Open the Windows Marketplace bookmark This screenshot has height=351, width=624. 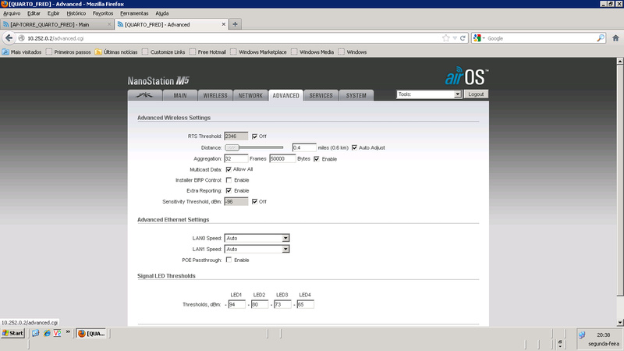click(x=258, y=52)
